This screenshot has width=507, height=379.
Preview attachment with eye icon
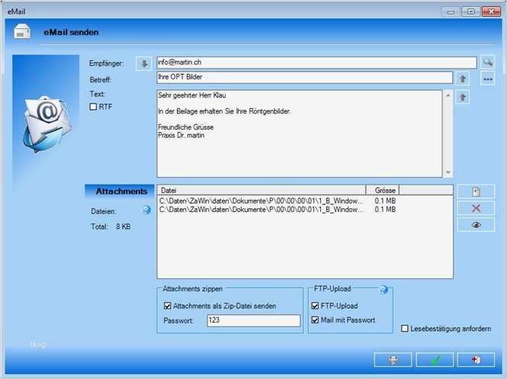[476, 225]
